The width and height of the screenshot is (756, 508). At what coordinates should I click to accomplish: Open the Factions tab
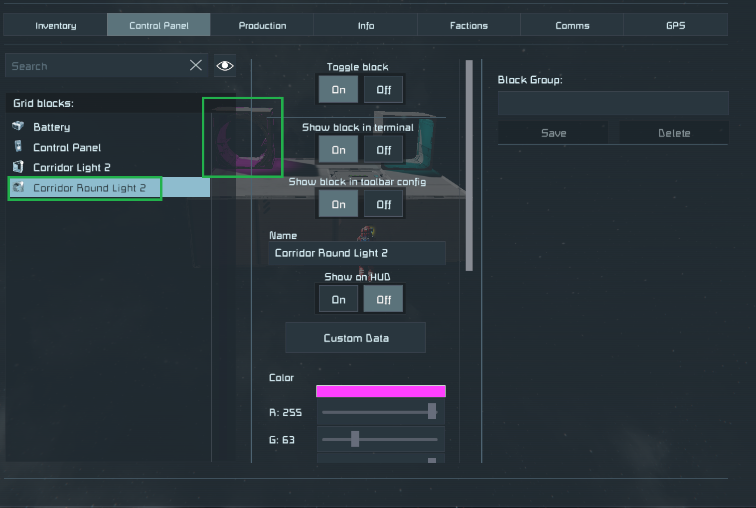point(468,25)
